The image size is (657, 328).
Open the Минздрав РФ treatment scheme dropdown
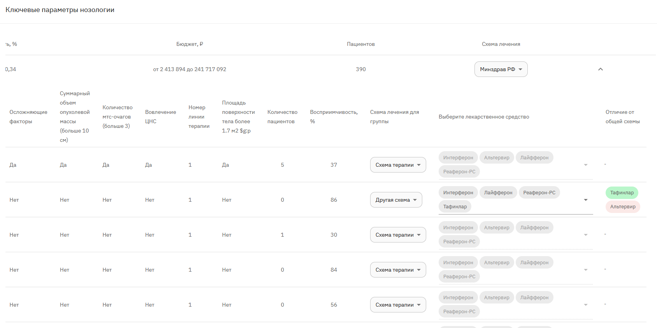point(501,69)
